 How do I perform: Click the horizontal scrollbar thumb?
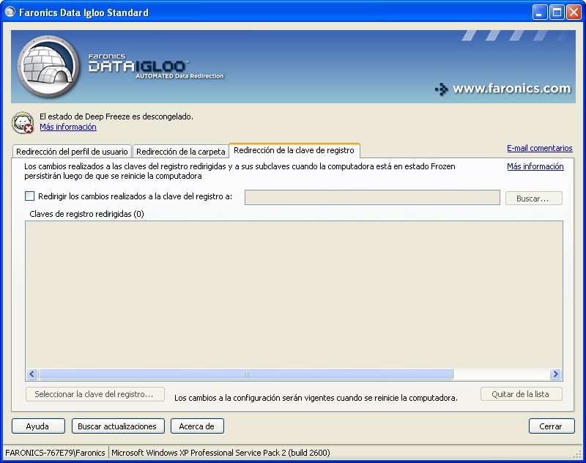coord(246,374)
